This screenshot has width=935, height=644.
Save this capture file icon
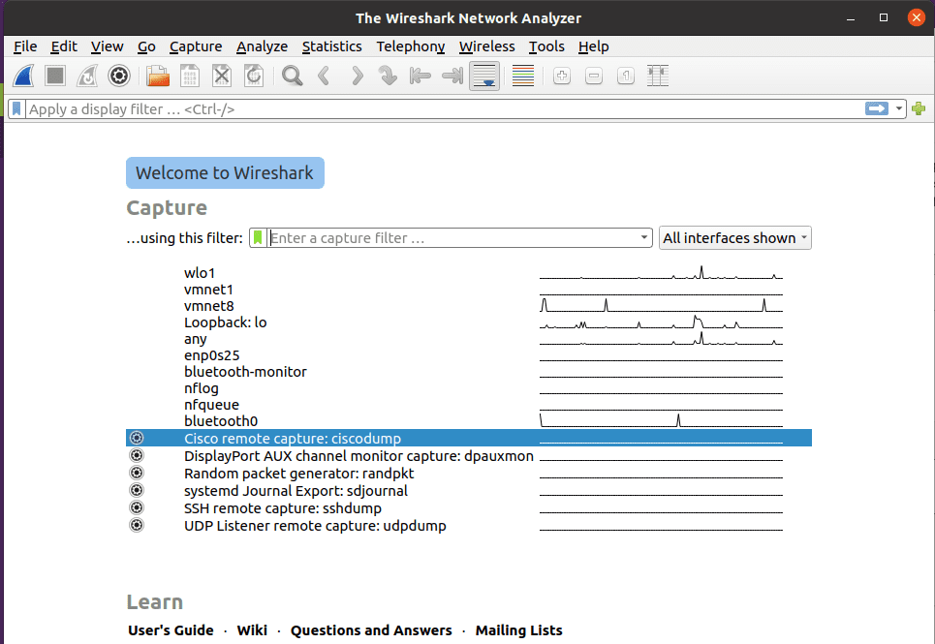190,77
